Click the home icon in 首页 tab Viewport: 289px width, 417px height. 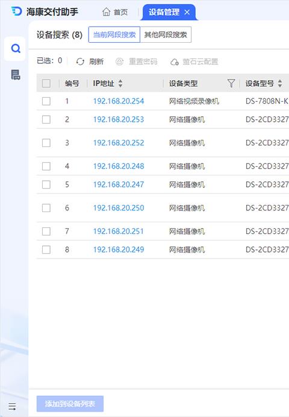pos(106,11)
